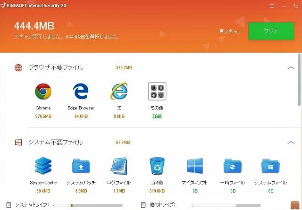Click the IE browser icon
Screen dimensions: 302x210
[119, 91]
